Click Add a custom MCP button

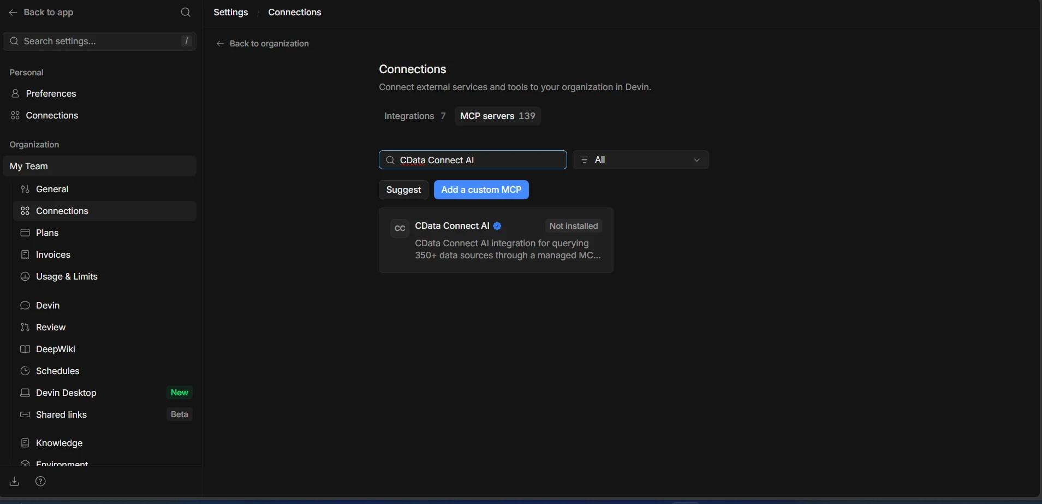pos(481,189)
